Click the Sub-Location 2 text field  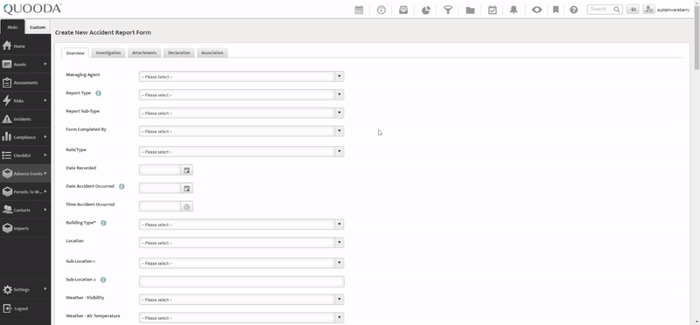(241, 282)
